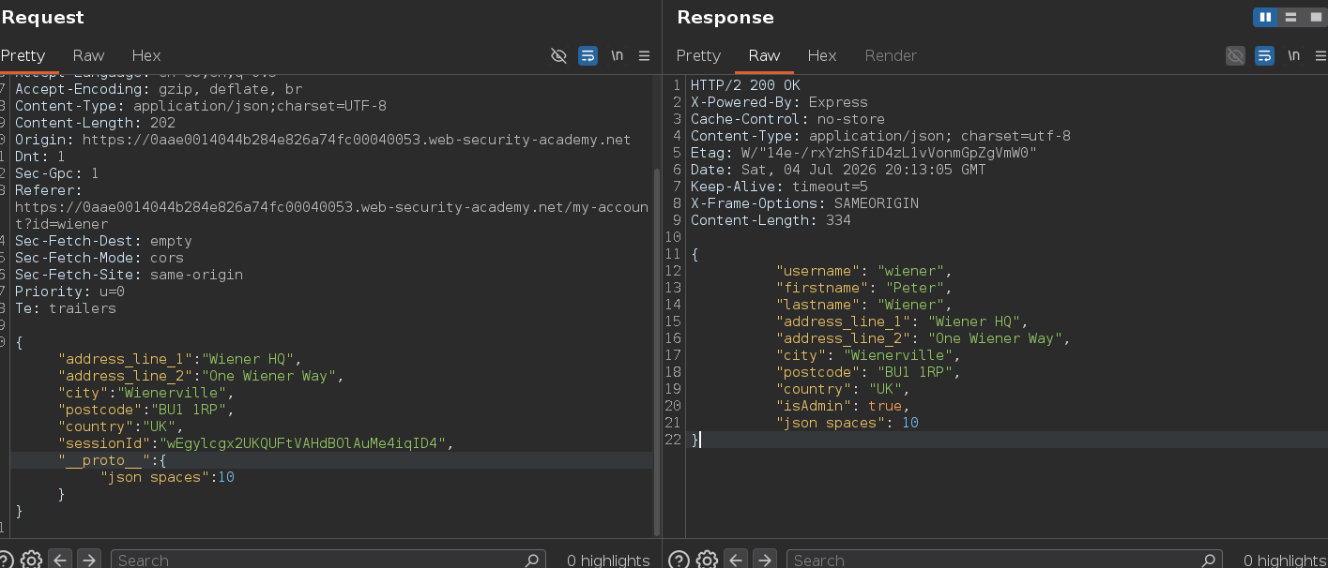Go to previous match in Response search
1328x568 pixels.
click(x=737, y=560)
